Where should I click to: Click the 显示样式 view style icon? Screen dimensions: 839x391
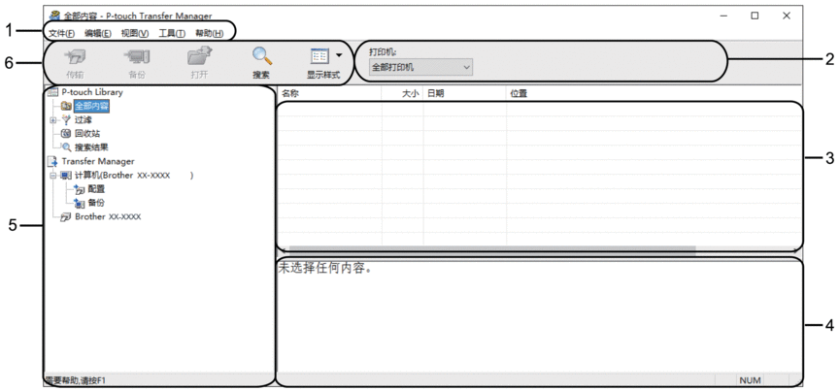(319, 56)
